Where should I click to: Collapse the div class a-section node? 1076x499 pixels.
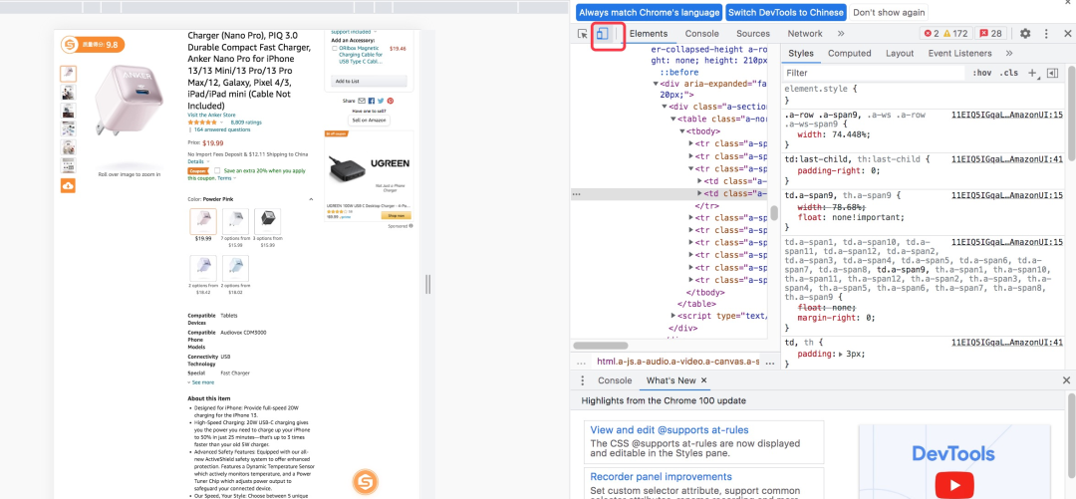(x=665, y=107)
